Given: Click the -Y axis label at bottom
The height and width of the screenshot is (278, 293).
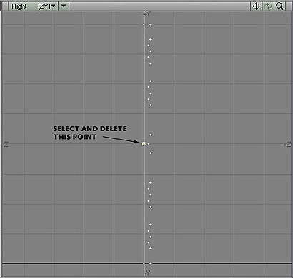Looking at the screenshot, I should [148, 273].
